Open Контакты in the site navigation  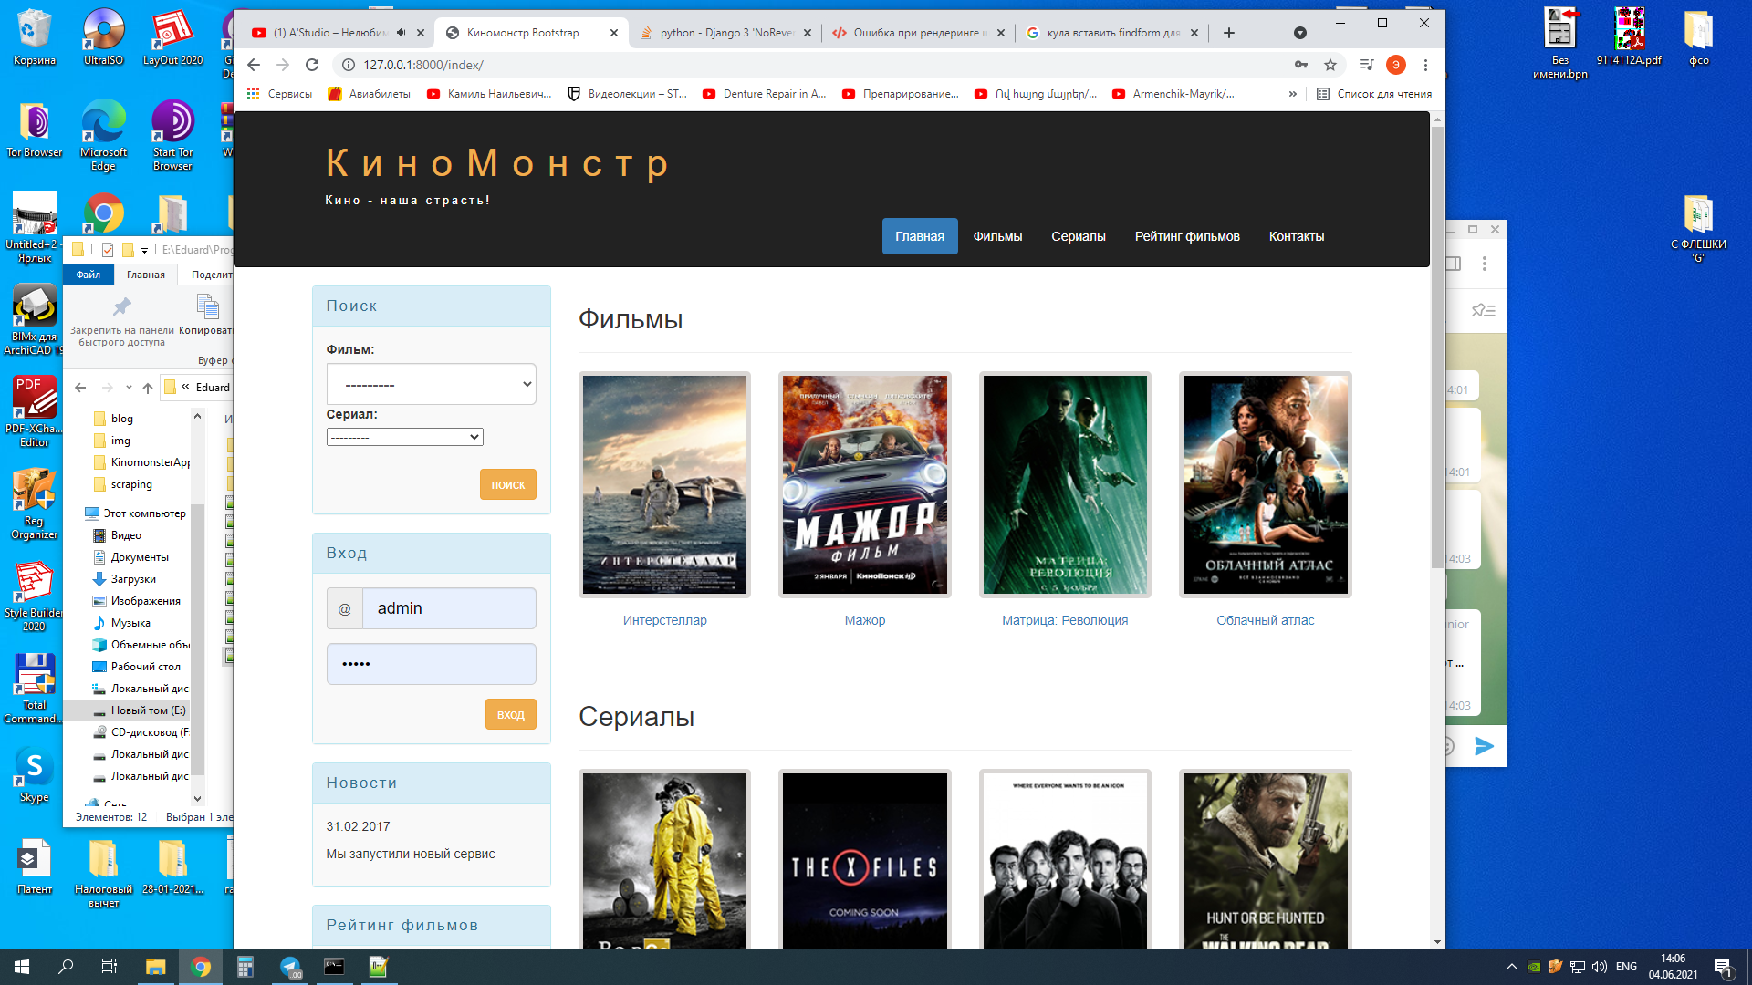[1297, 236]
